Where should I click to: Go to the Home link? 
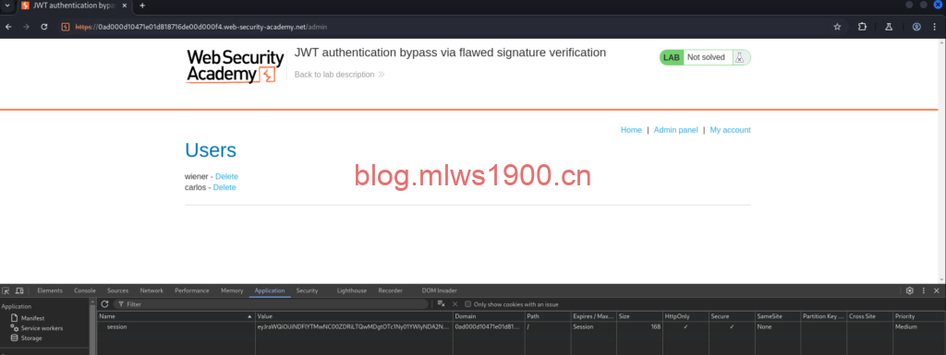coord(631,130)
